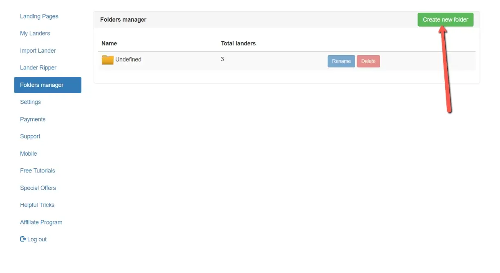Go to the Mobile page
The height and width of the screenshot is (273, 500).
point(28,154)
